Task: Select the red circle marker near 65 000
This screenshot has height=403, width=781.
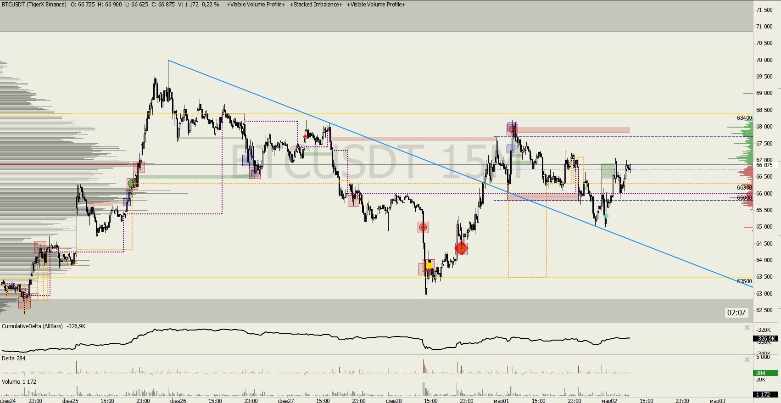Action: point(423,227)
